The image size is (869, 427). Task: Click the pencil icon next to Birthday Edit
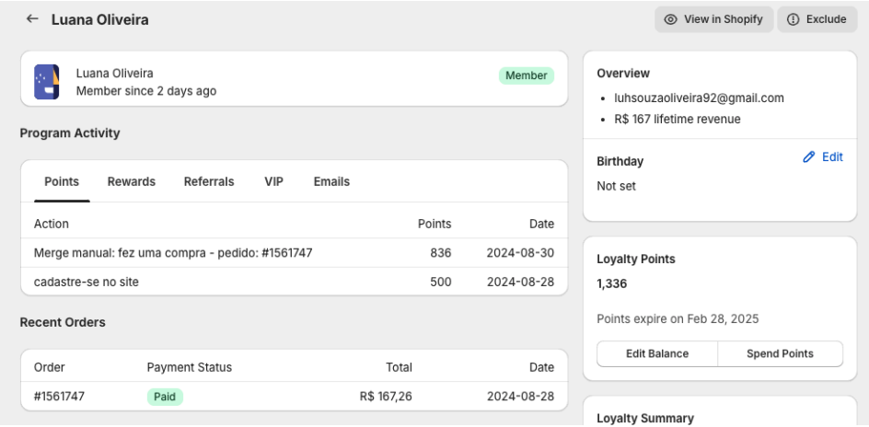[x=809, y=157]
